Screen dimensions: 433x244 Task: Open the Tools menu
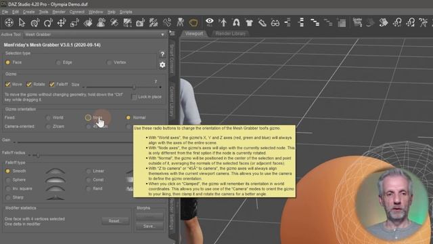pyautogui.click(x=43, y=12)
